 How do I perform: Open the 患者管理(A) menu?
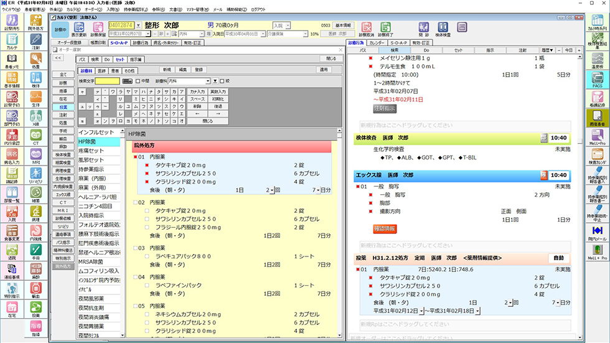[35, 9]
